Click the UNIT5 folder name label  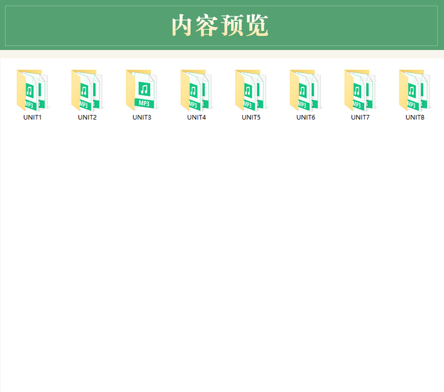(251, 117)
